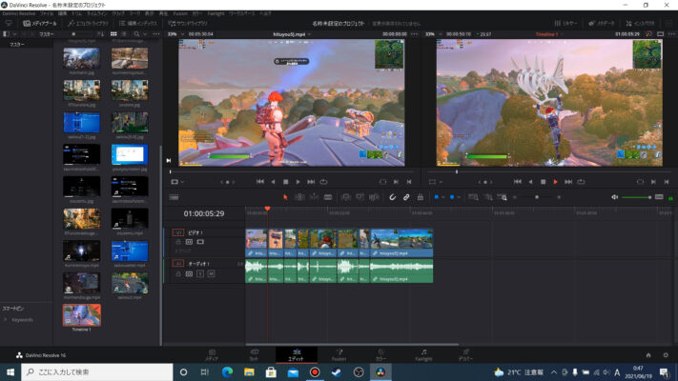The image size is (678, 381).
Task: Open flag color dropdown arrow
Action: (443, 197)
